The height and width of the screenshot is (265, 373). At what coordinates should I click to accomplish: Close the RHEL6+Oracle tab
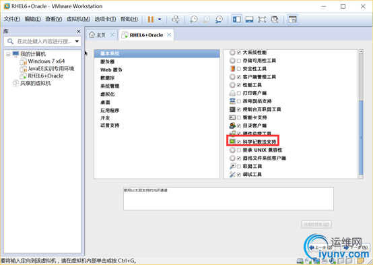(169, 35)
